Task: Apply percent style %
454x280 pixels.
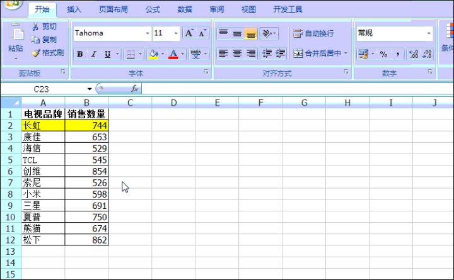Action: pos(383,54)
